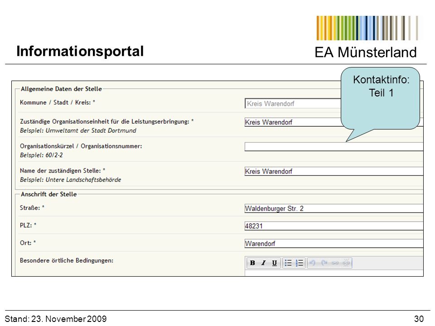The image size is (435, 326).
Task: Click the Besondere örtliche Bedingungen text area
Action: 334,273
